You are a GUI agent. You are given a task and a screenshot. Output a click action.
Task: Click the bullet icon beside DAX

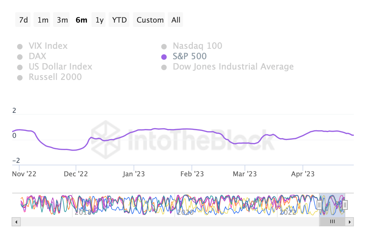pyautogui.click(x=20, y=57)
